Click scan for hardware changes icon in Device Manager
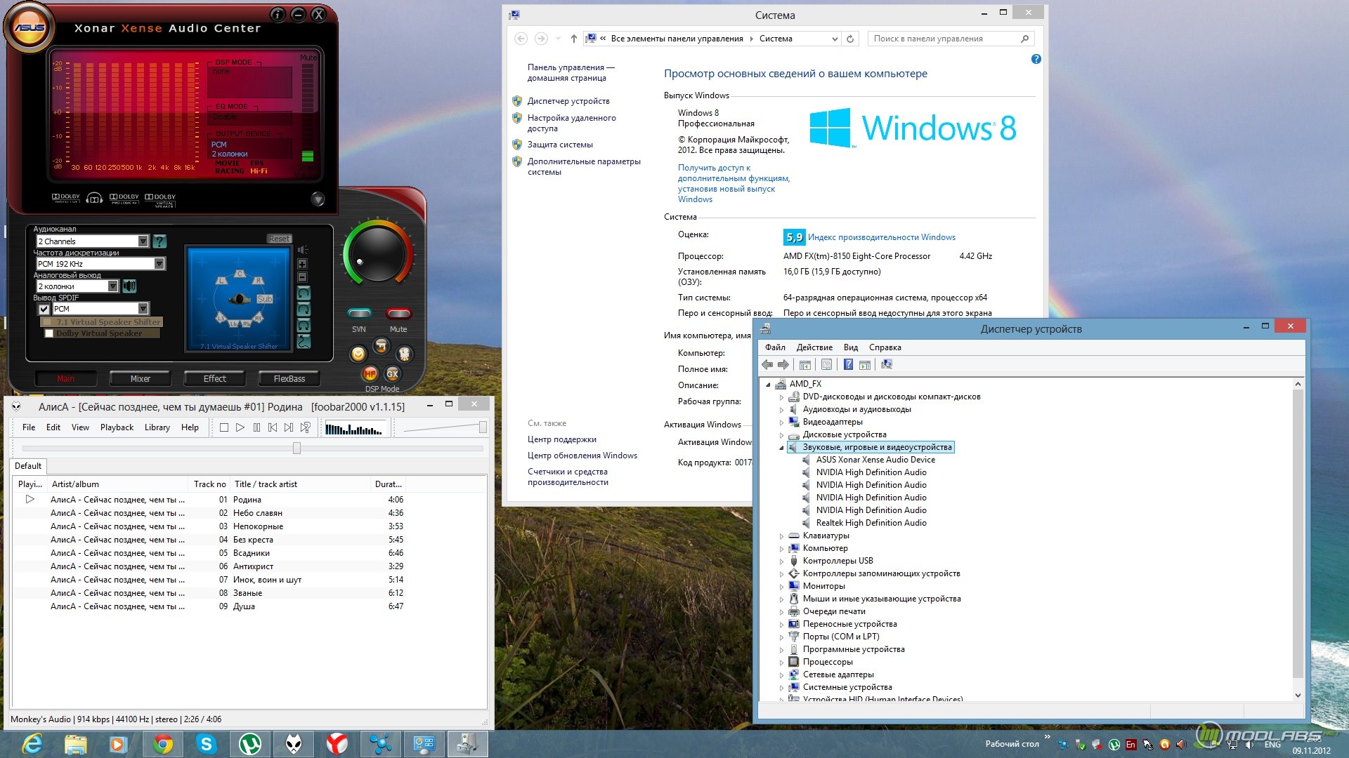The image size is (1349, 758). pyautogui.click(x=887, y=365)
